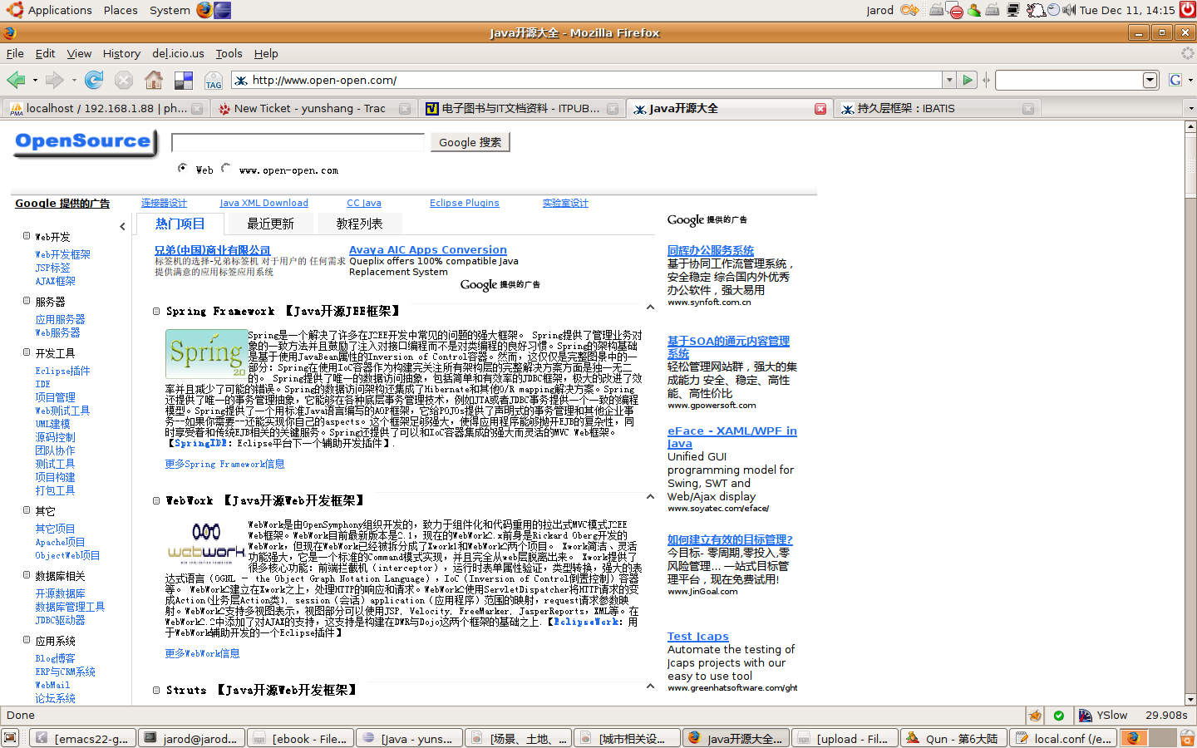Open the list all tabs dropdown

click(x=1190, y=109)
